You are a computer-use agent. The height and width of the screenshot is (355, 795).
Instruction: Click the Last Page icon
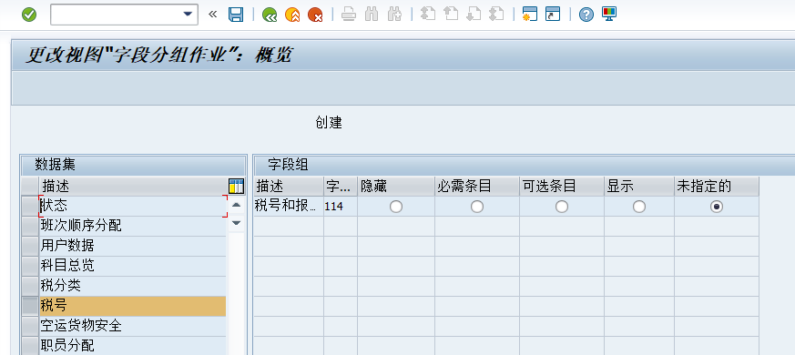(x=496, y=15)
